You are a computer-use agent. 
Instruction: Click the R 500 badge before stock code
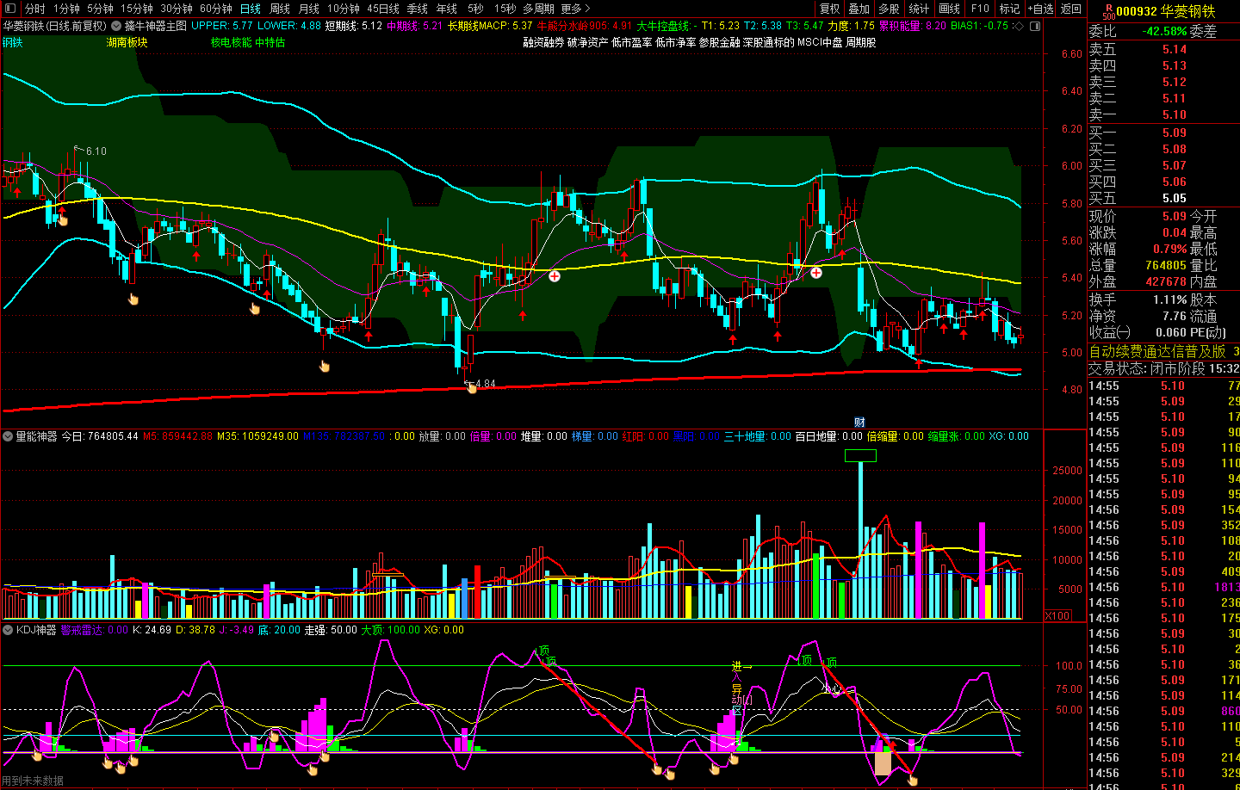point(1107,11)
